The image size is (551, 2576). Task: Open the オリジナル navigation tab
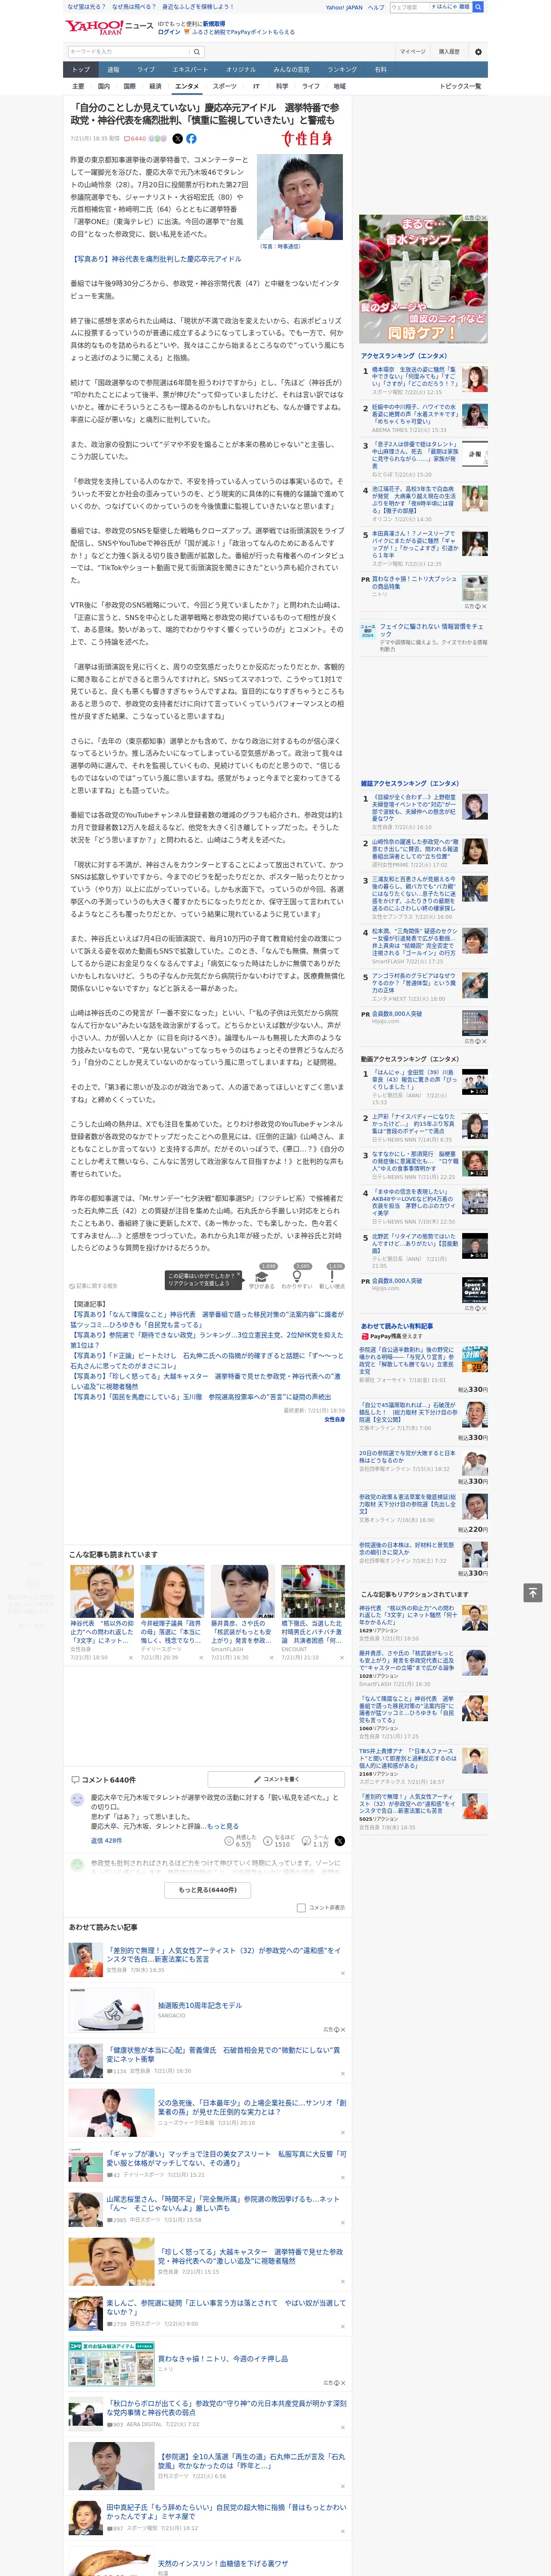[x=241, y=70]
